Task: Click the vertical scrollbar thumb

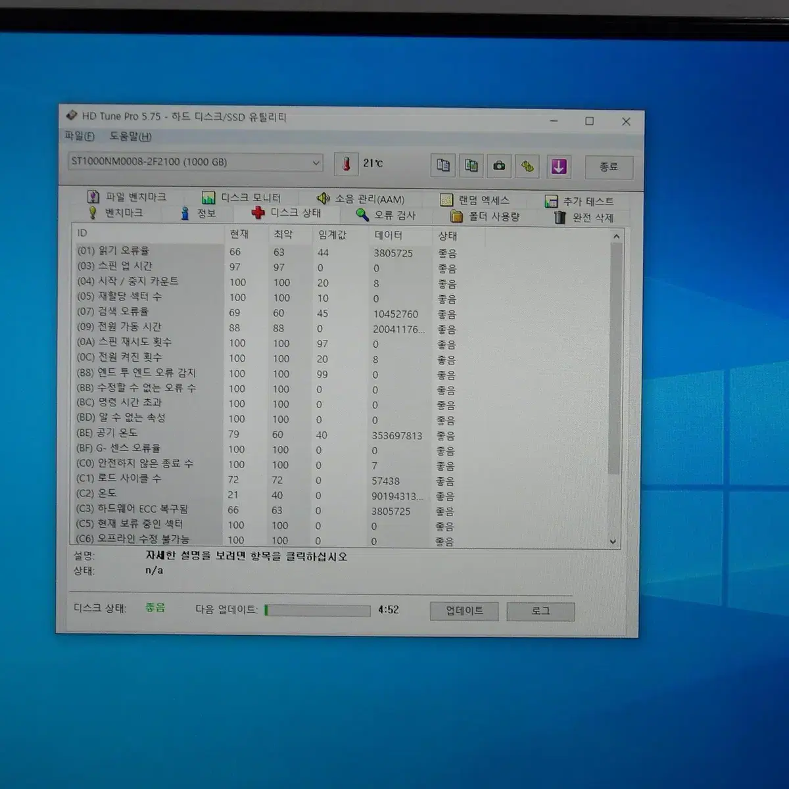Action: pyautogui.click(x=615, y=358)
